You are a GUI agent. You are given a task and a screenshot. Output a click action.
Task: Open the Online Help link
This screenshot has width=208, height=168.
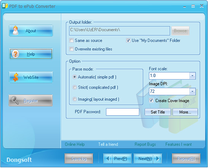pyautogui.click(x=75, y=144)
